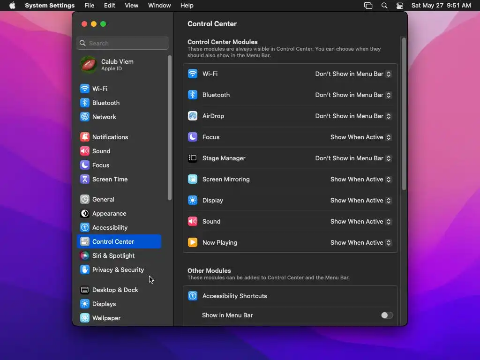Open the Sound module visibility dropdown
The height and width of the screenshot is (360, 480).
coord(361,222)
